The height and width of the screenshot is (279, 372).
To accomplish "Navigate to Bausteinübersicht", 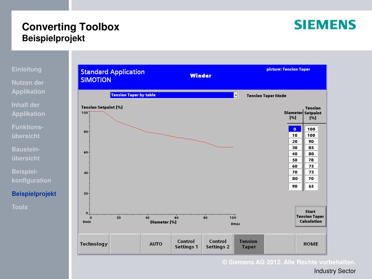I will (x=26, y=154).
